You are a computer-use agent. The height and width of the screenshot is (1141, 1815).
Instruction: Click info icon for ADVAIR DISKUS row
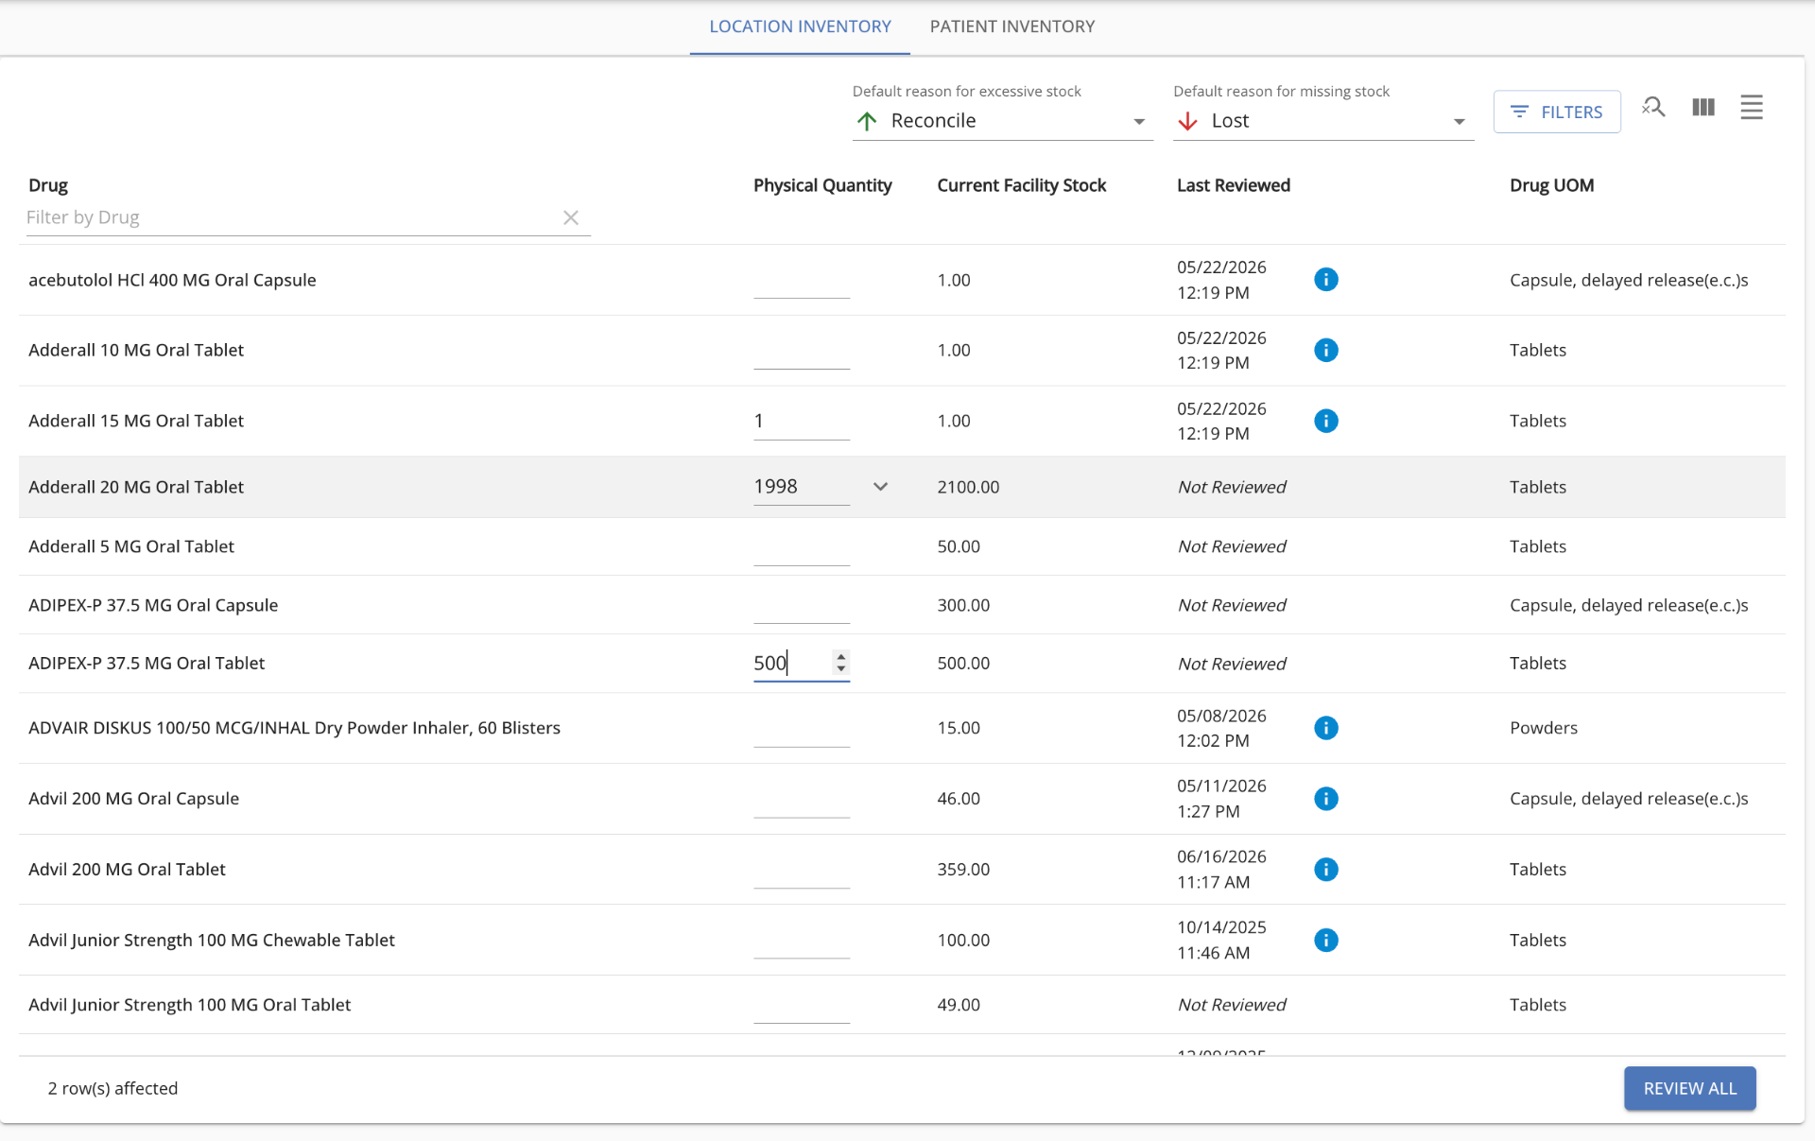[1326, 728]
